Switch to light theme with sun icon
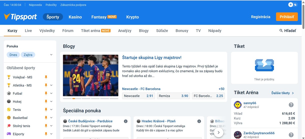 (291, 5)
